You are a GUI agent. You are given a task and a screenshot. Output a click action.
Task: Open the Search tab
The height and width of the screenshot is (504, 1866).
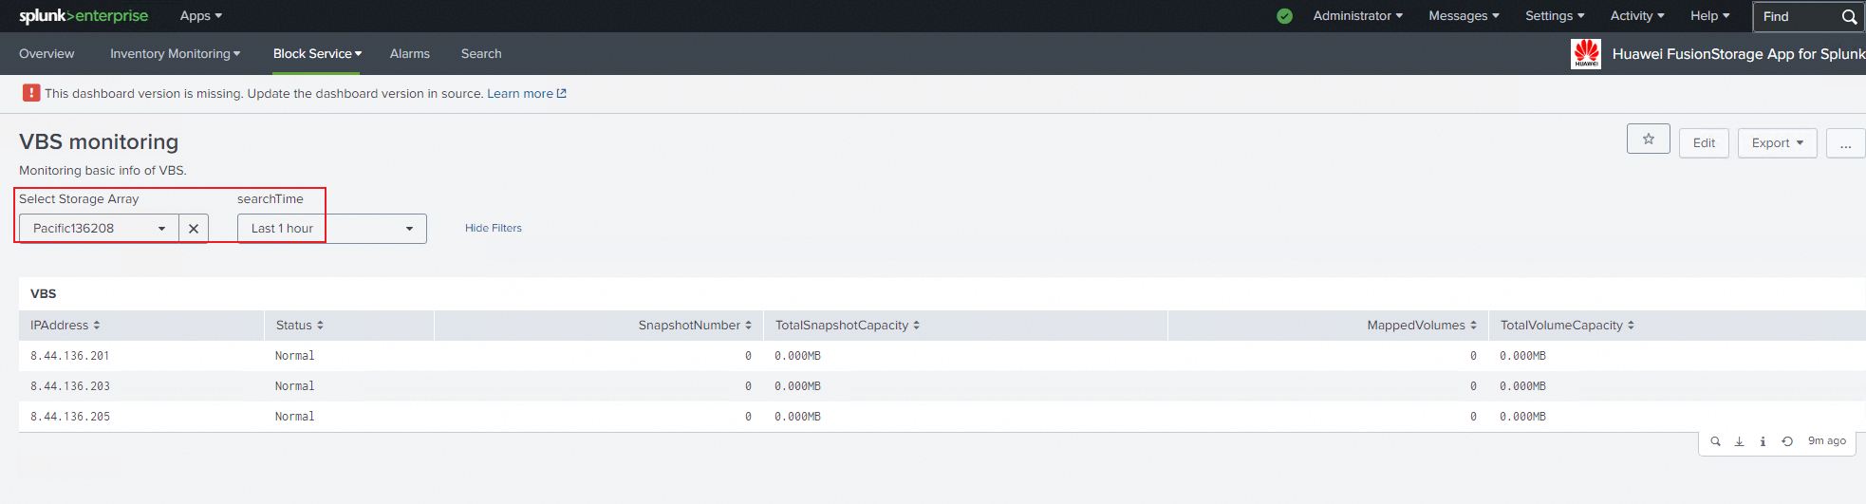(x=481, y=54)
